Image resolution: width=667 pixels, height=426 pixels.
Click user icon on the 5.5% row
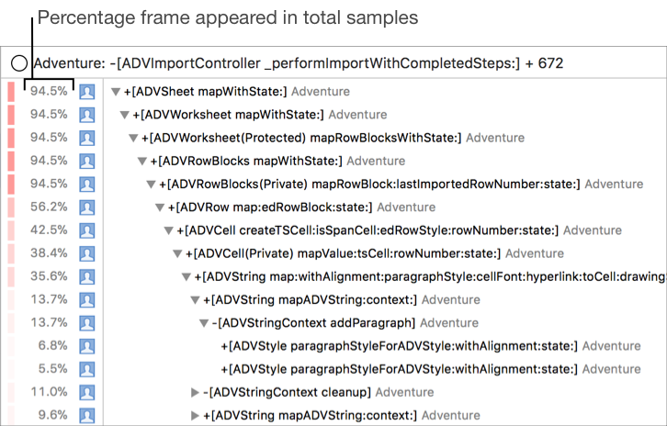87,368
